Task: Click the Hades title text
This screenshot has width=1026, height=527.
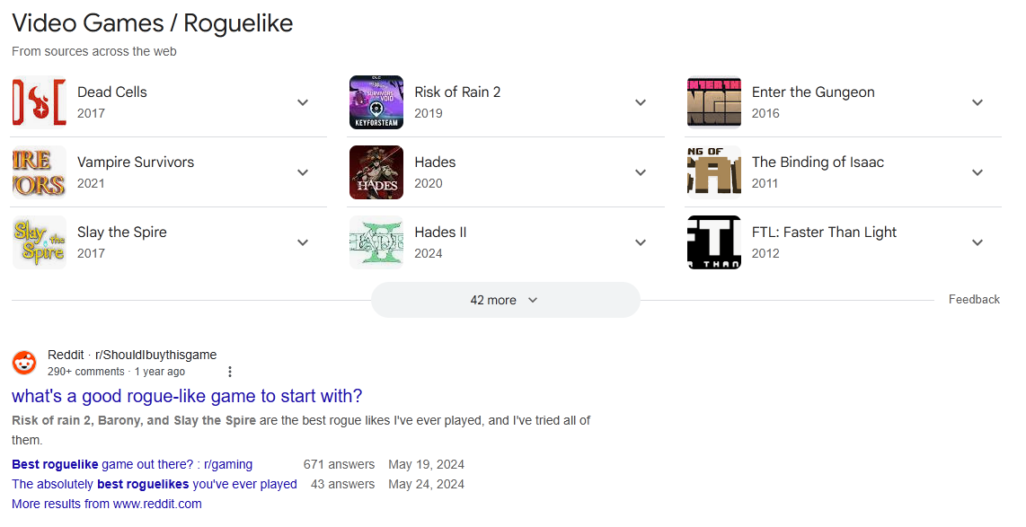Action: click(x=435, y=162)
